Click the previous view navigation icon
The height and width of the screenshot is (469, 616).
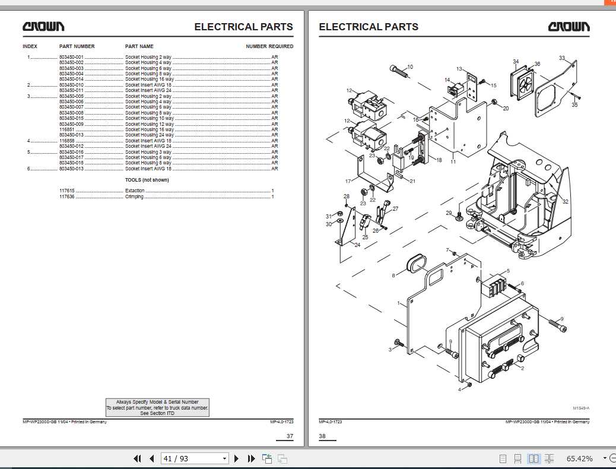[267, 458]
